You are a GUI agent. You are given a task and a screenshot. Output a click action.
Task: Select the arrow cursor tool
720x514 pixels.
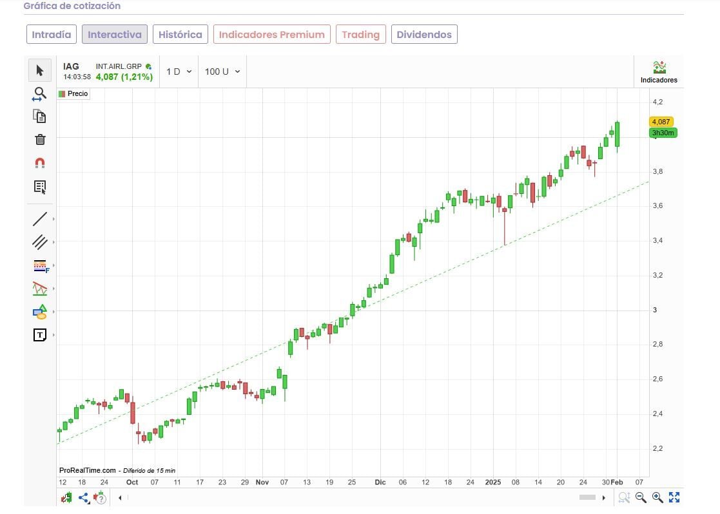(40, 70)
